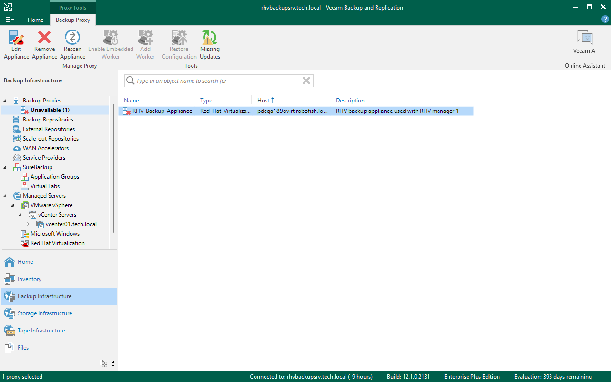Click the infrastructure tree vertical scrollbar

[x=114, y=169]
